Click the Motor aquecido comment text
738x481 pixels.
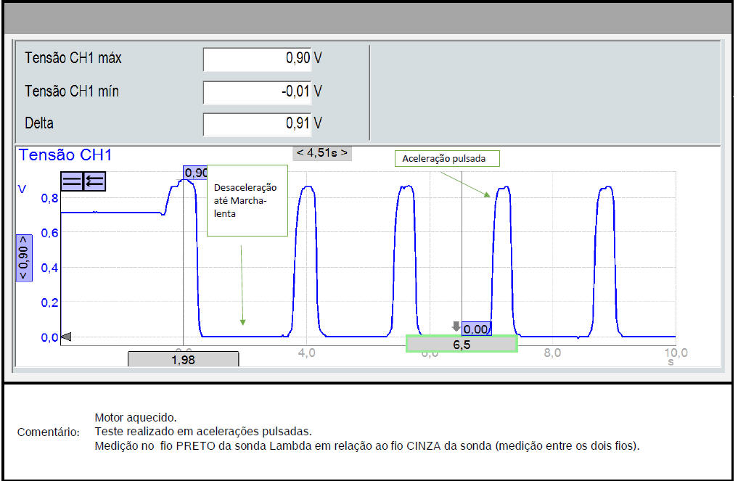tap(136, 418)
